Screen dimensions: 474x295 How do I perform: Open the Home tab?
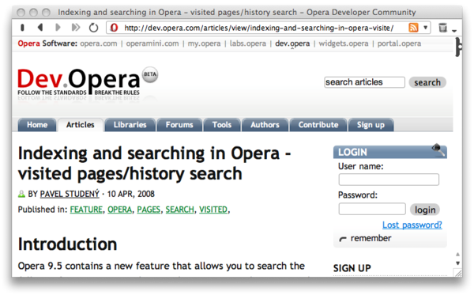coord(37,125)
